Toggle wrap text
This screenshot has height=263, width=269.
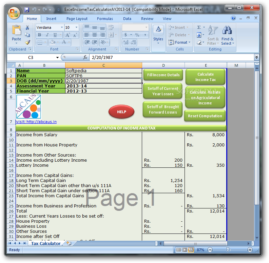111,27
